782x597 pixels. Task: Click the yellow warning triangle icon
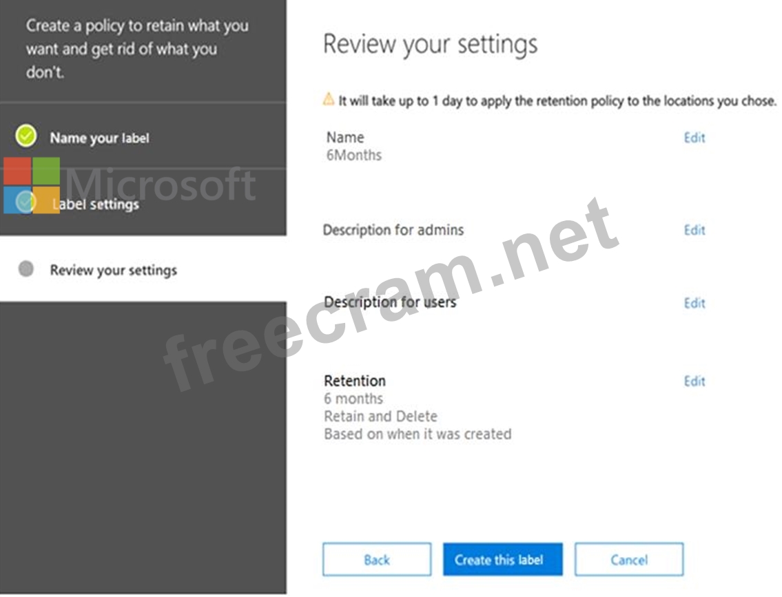(328, 99)
